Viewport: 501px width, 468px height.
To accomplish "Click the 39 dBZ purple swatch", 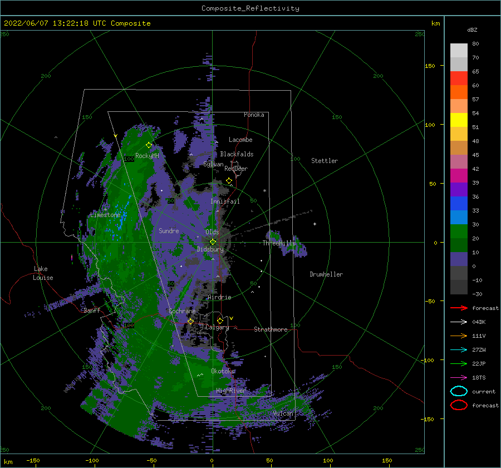I will coord(459,189).
